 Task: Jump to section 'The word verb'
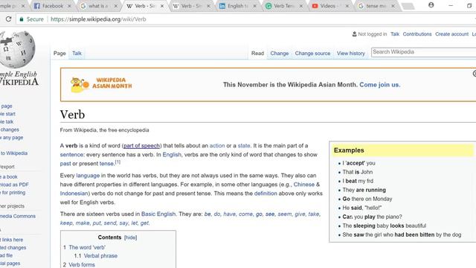point(87,247)
